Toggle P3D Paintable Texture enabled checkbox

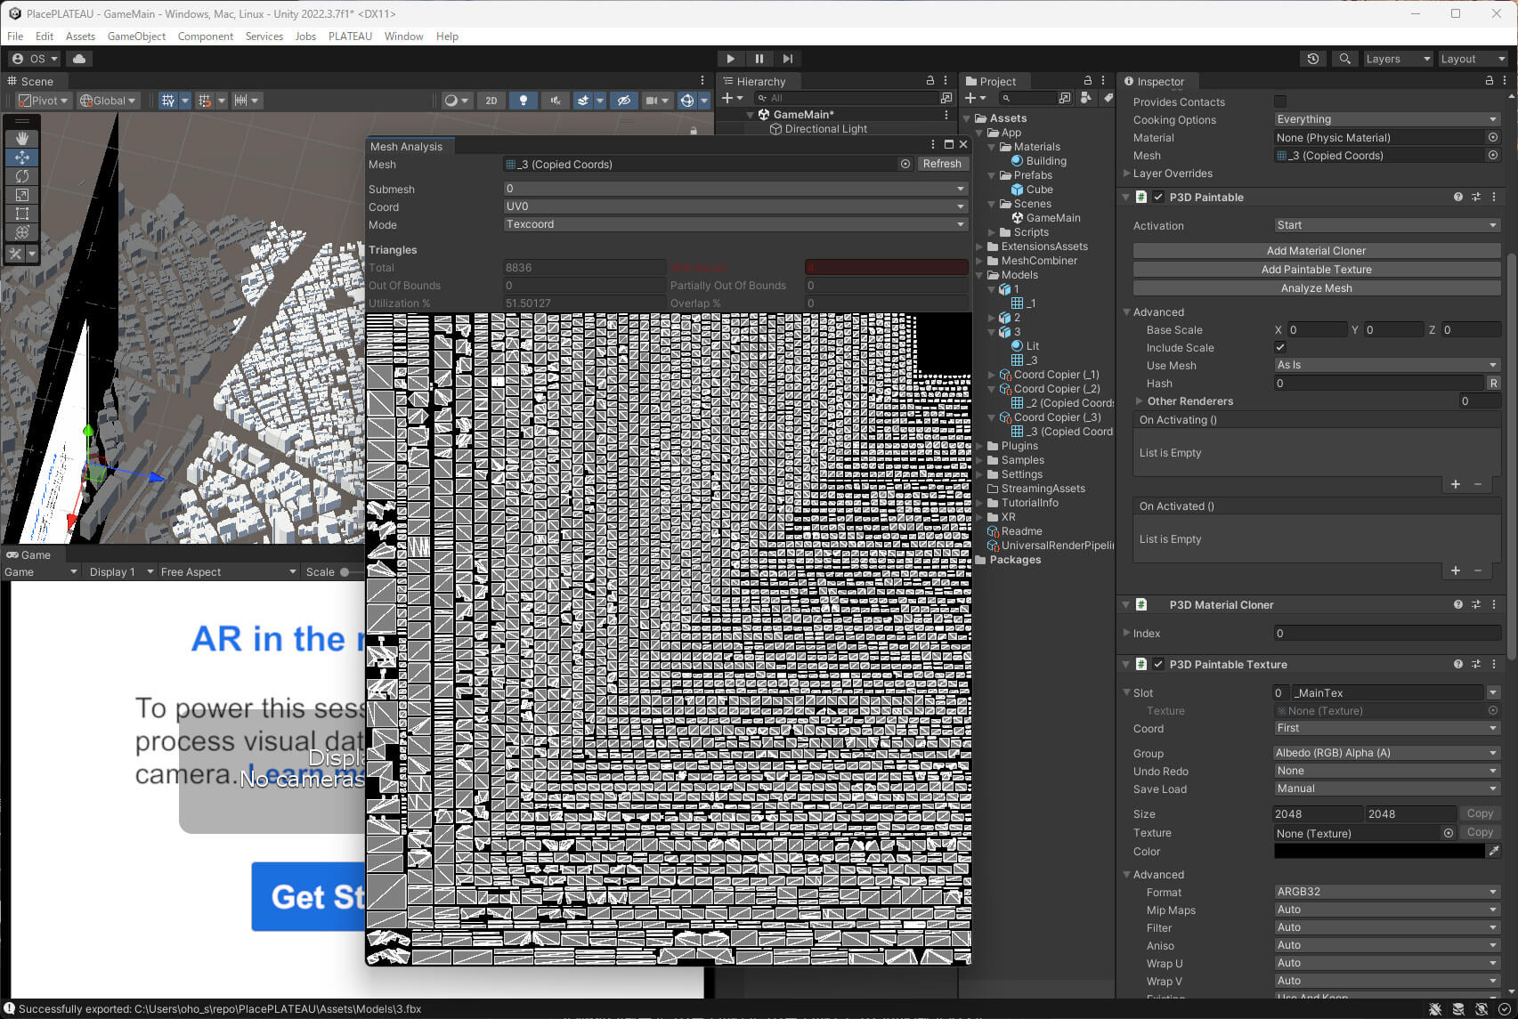1158,664
